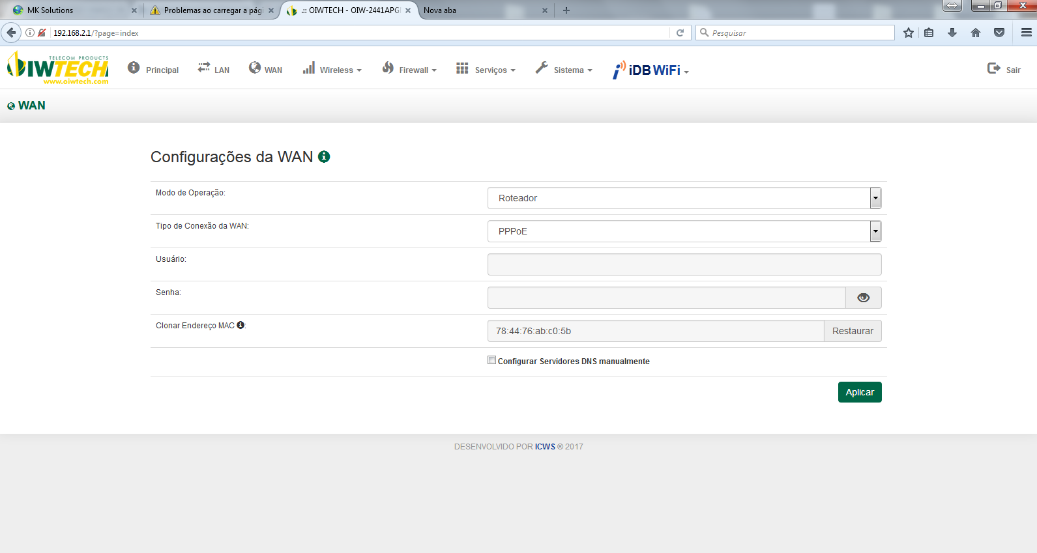Toggle password visibility eye icon

864,298
